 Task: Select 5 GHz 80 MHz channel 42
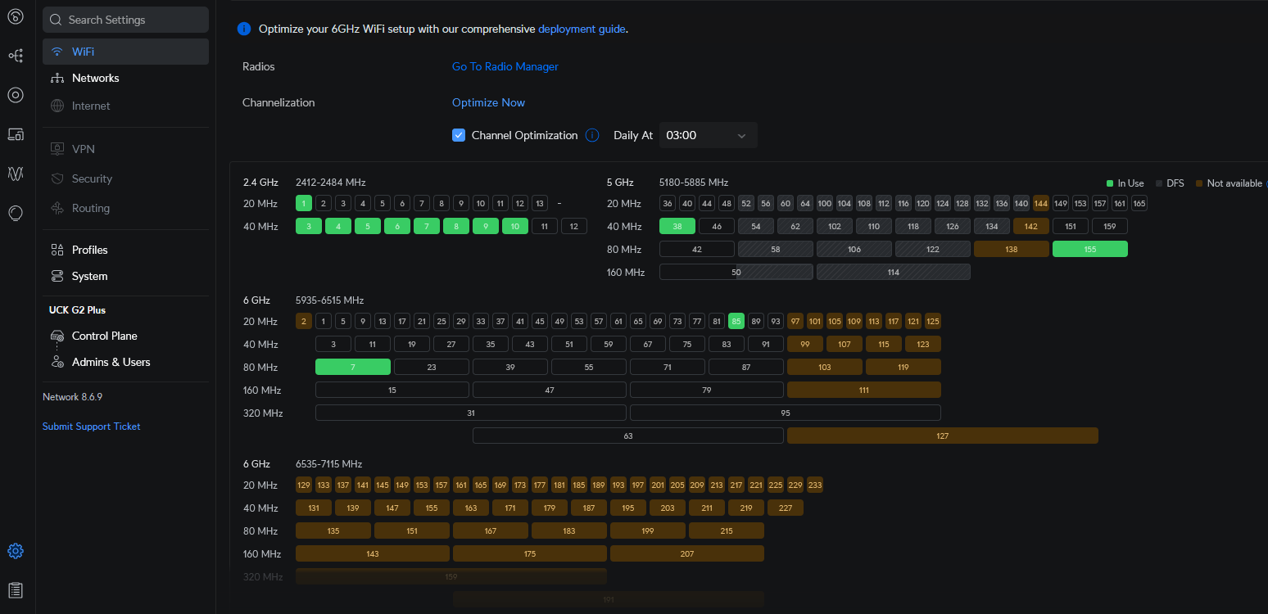(697, 249)
